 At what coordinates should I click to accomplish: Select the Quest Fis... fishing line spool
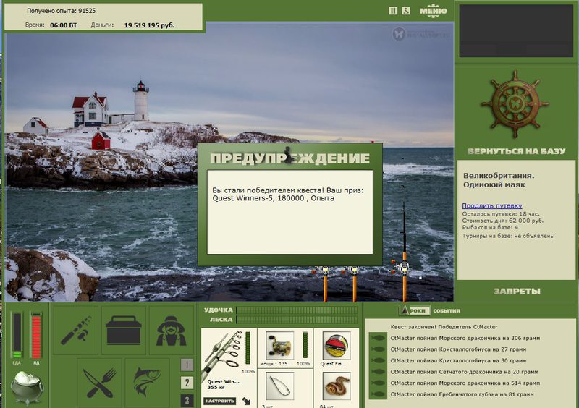(x=337, y=346)
